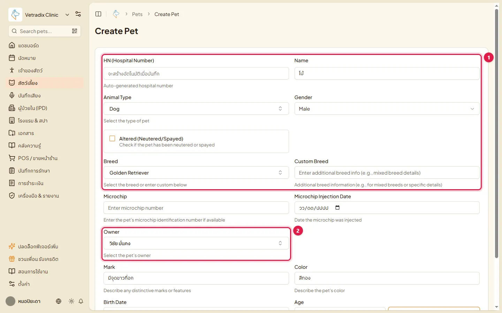Click the Color input field
This screenshot has width=502, height=313.
pos(387,278)
